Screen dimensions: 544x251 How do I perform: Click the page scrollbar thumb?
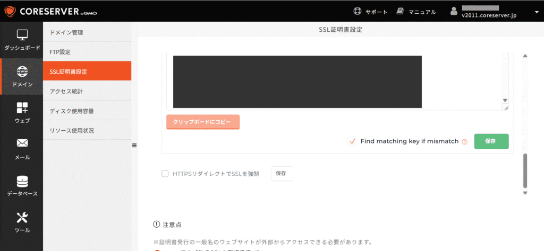[525, 171]
